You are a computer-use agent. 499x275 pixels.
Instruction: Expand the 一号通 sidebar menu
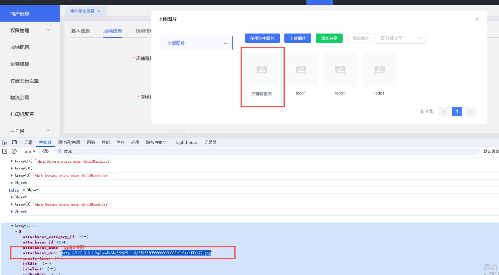(30, 131)
